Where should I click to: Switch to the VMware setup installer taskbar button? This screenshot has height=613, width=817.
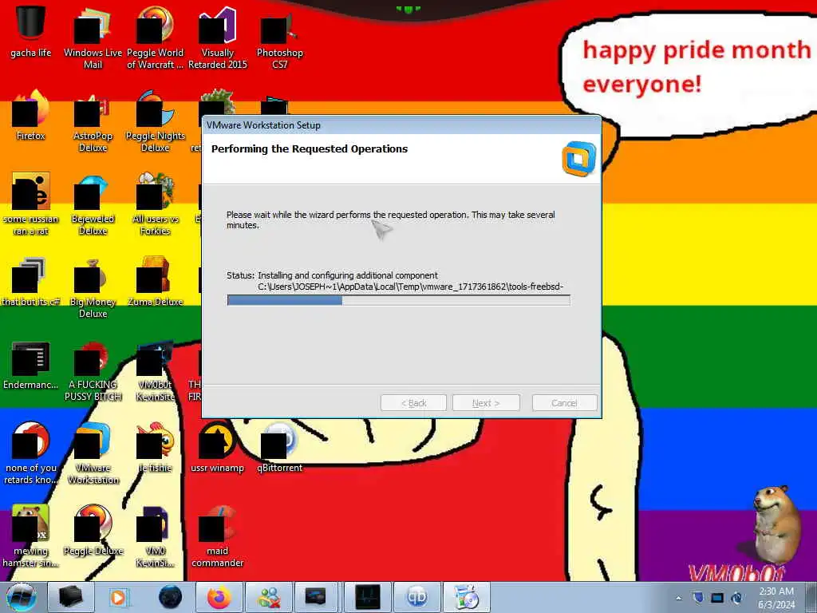coord(466,597)
